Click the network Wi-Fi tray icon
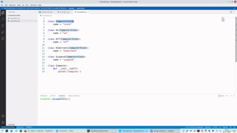Image resolution: width=237 pixels, height=133 pixels. click(217, 131)
